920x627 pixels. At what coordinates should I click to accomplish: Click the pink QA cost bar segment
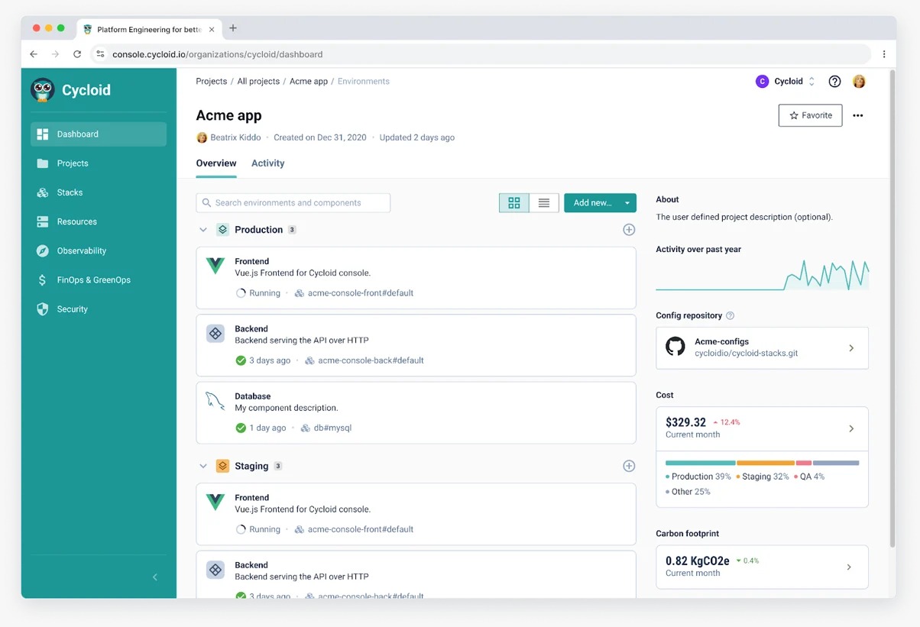click(804, 463)
